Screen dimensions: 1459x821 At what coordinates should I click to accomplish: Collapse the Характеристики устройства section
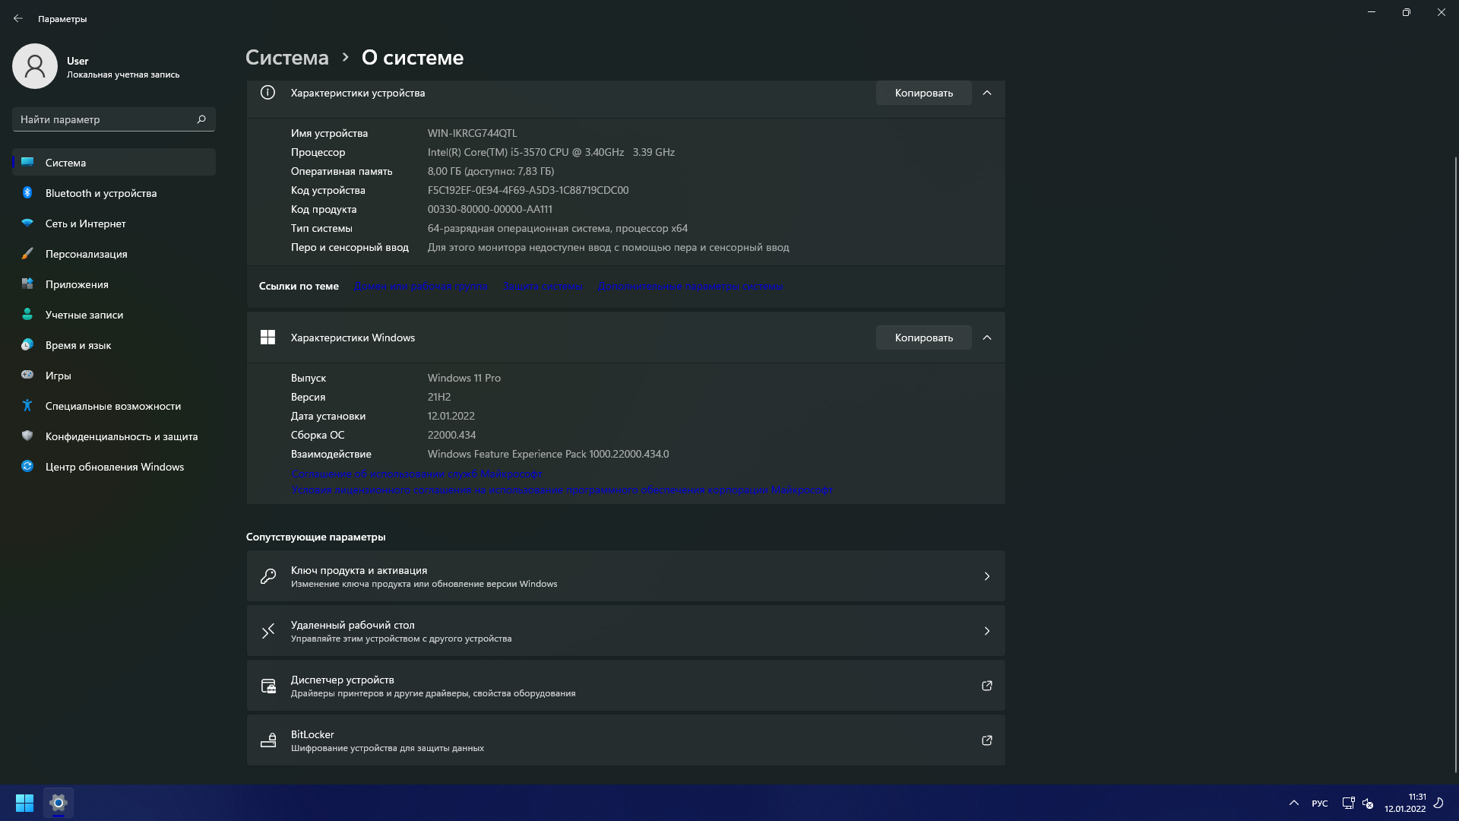(986, 93)
